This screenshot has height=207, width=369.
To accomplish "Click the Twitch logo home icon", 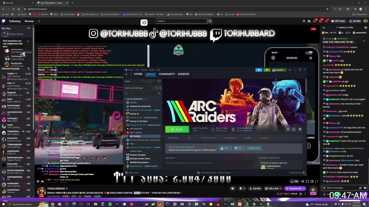I will pyautogui.click(x=3, y=21).
